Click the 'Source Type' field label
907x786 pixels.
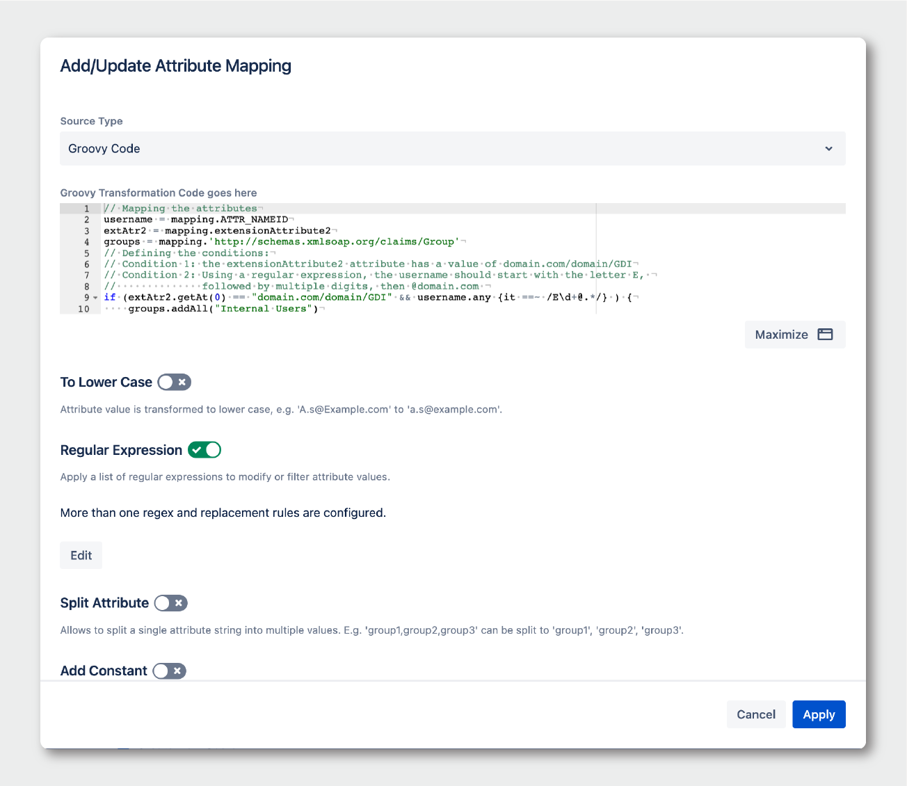tap(92, 121)
